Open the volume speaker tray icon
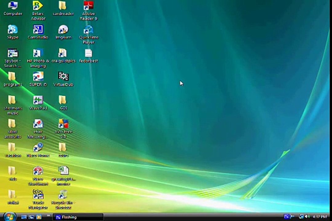The height and width of the screenshot is (221, 332). 308,217
